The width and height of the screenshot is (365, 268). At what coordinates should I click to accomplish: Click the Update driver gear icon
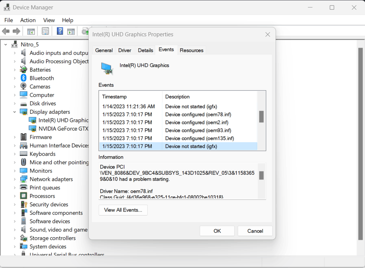pyautogui.click(x=86, y=31)
